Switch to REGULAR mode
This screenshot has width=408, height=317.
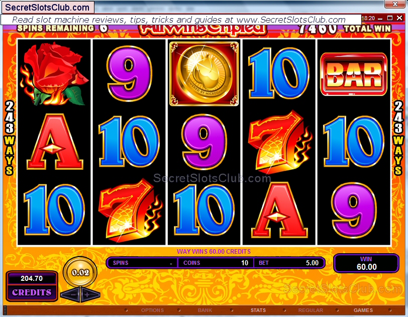[311, 310]
